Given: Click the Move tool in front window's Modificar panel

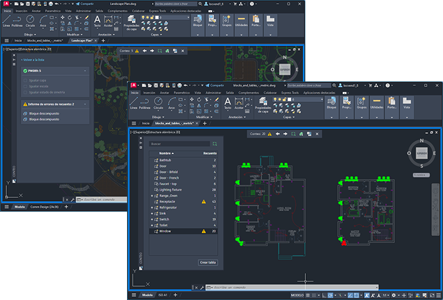Looking at the screenshot, I should tap(192, 100).
